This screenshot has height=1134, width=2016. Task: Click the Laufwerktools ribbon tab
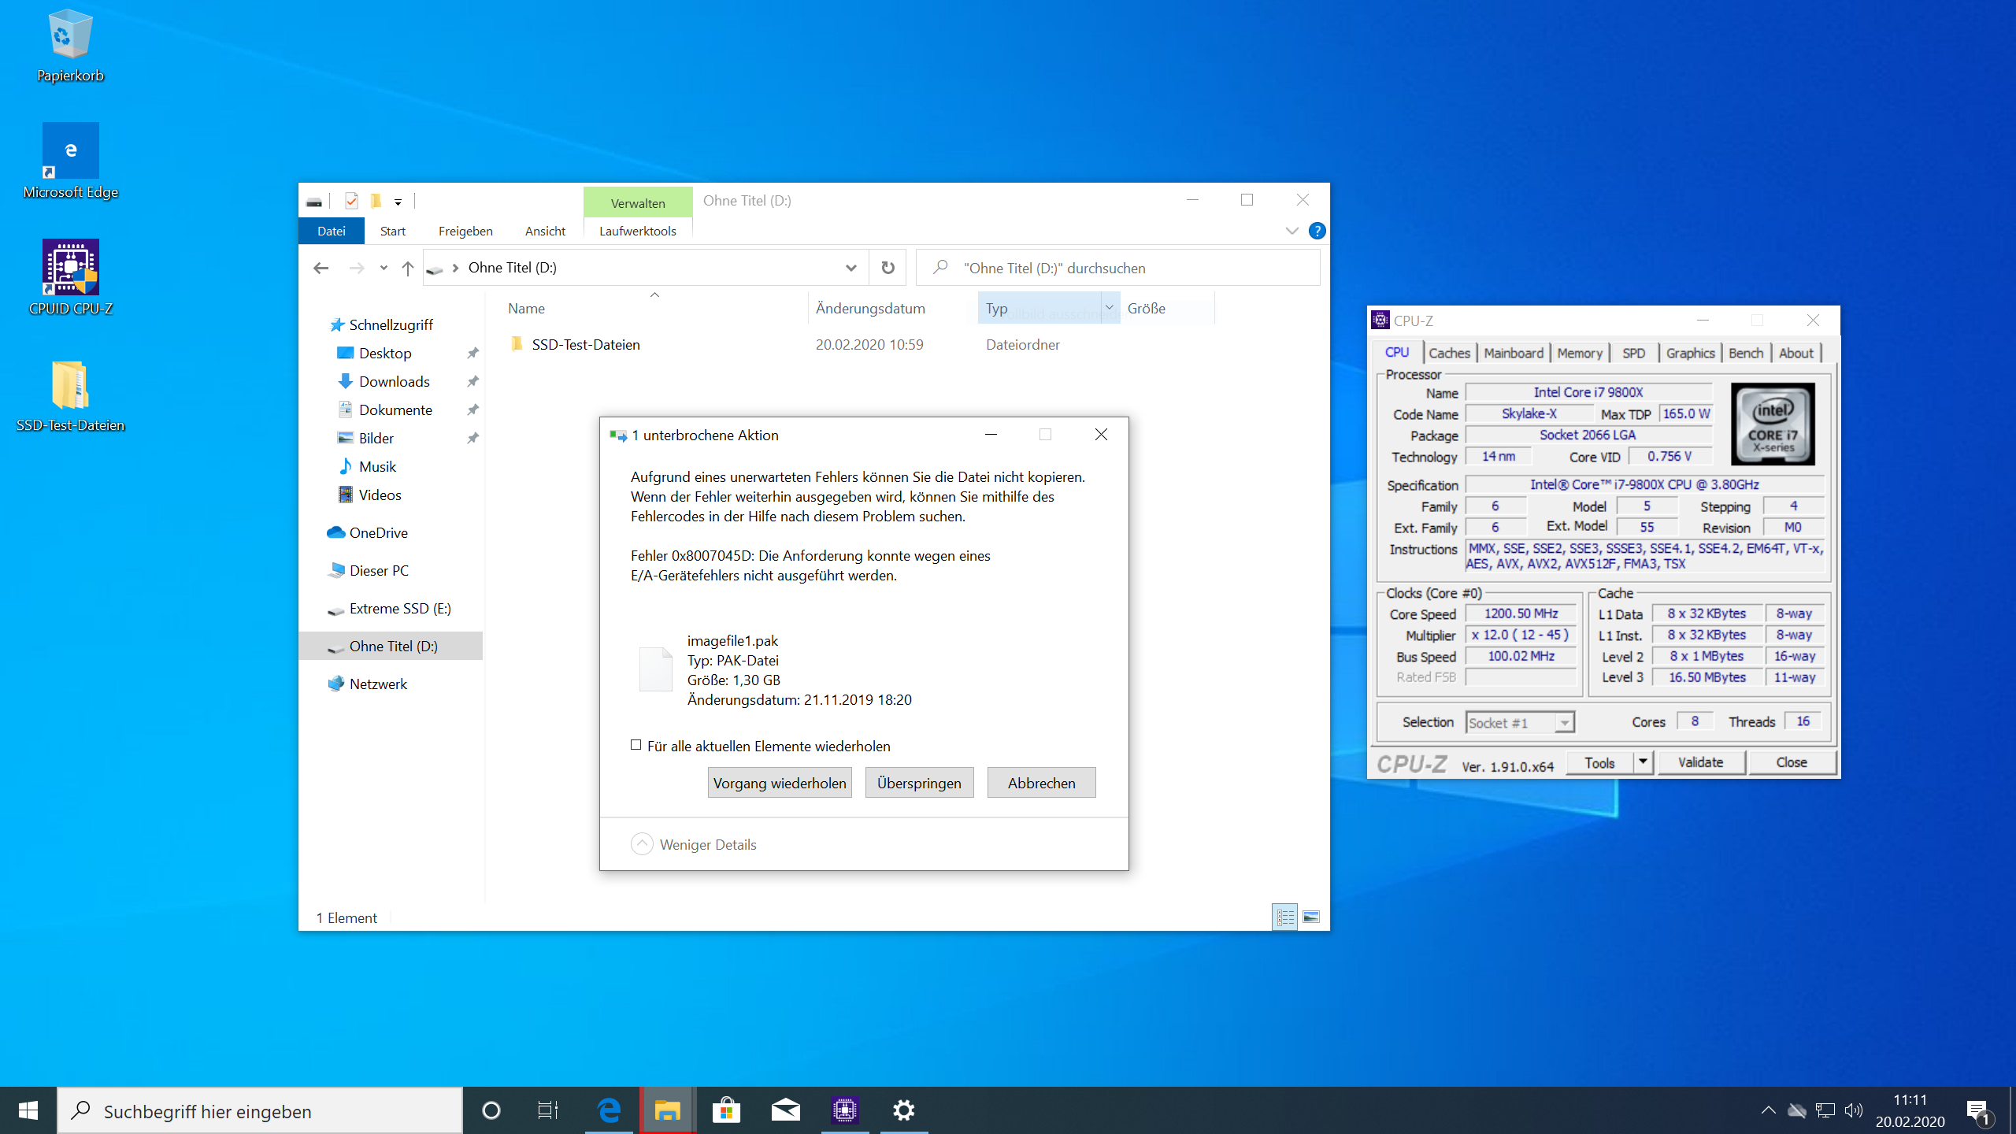click(x=639, y=232)
